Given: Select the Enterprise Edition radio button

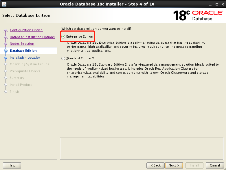Looking at the screenshot, I should click(x=63, y=37).
